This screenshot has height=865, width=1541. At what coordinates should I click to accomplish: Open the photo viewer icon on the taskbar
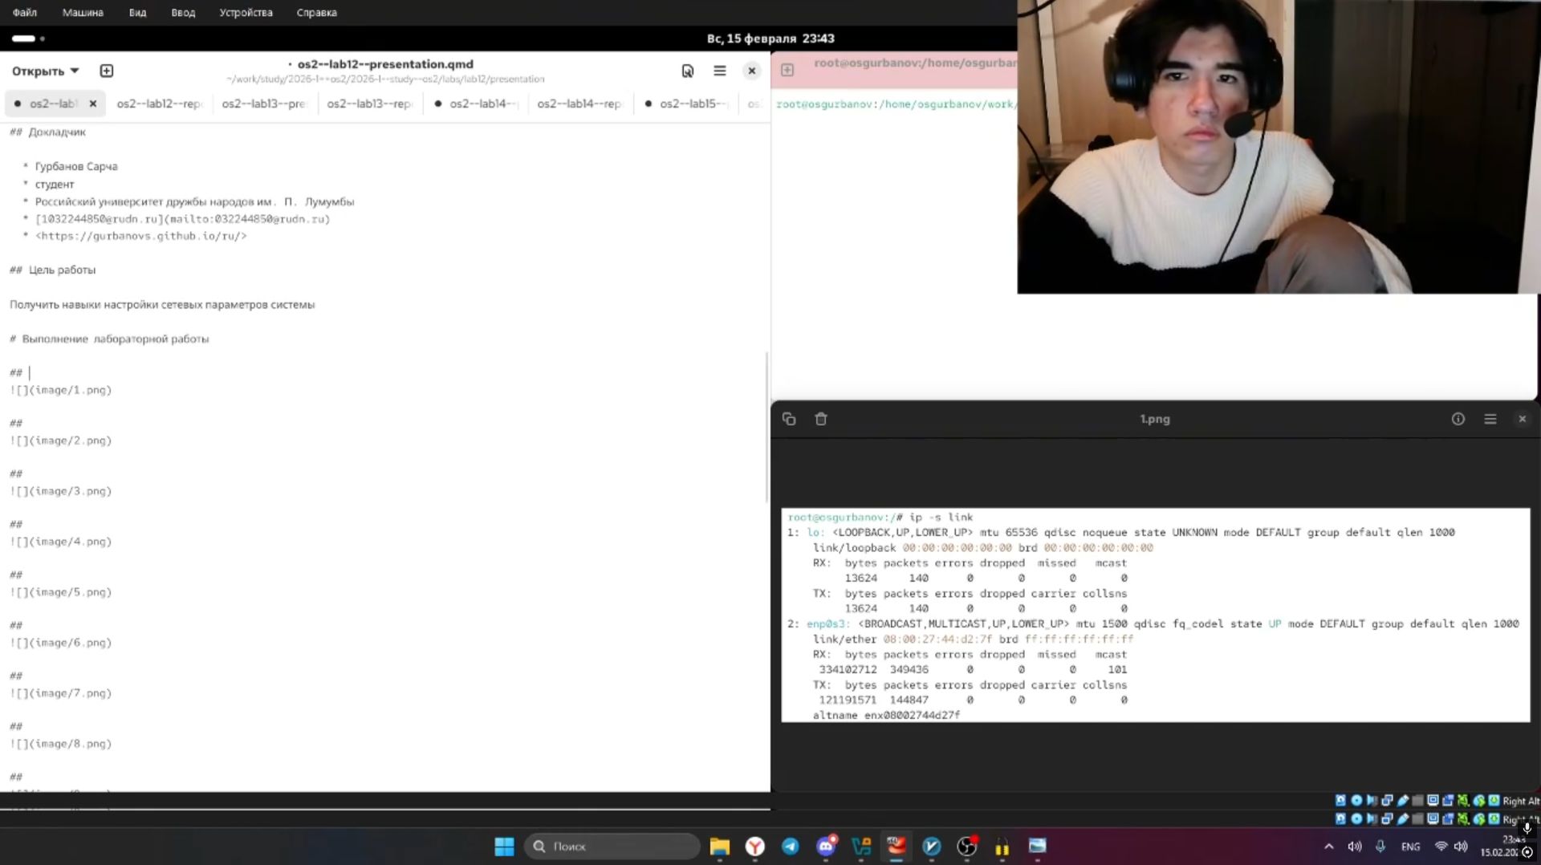point(1038,847)
